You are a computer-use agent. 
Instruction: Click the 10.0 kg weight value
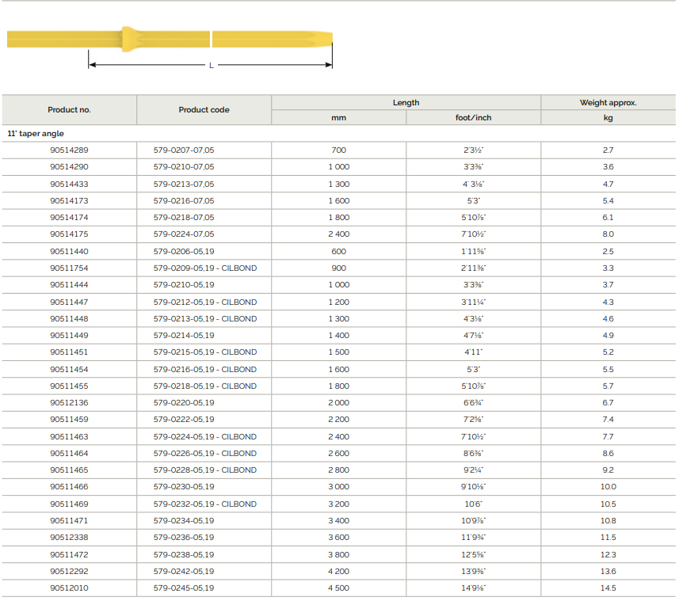608,487
